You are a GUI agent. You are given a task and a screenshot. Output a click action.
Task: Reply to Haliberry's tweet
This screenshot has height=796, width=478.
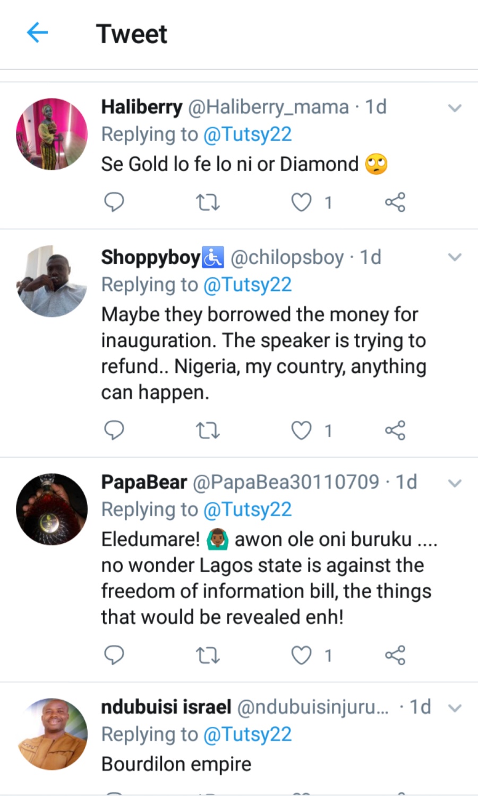point(114,202)
